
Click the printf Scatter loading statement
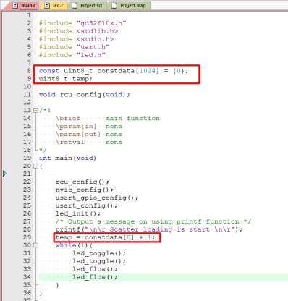coord(149,229)
